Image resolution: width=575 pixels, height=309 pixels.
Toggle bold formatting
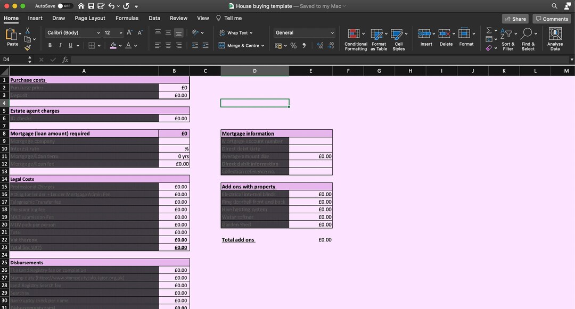(x=50, y=45)
